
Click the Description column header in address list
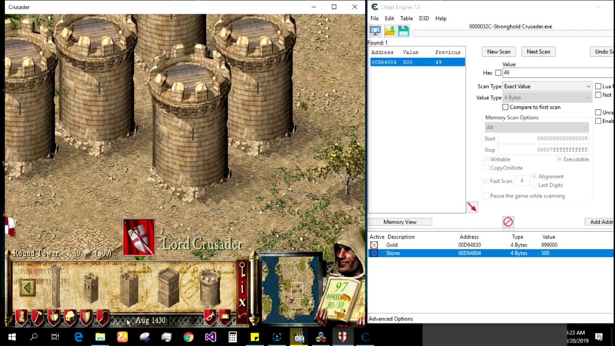click(401, 237)
